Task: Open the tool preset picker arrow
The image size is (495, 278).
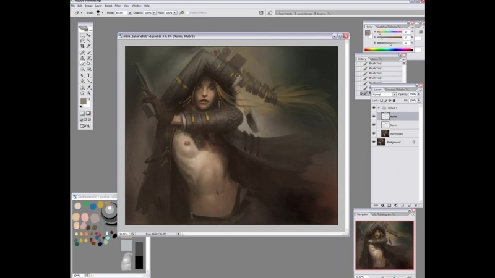Action: point(82,13)
